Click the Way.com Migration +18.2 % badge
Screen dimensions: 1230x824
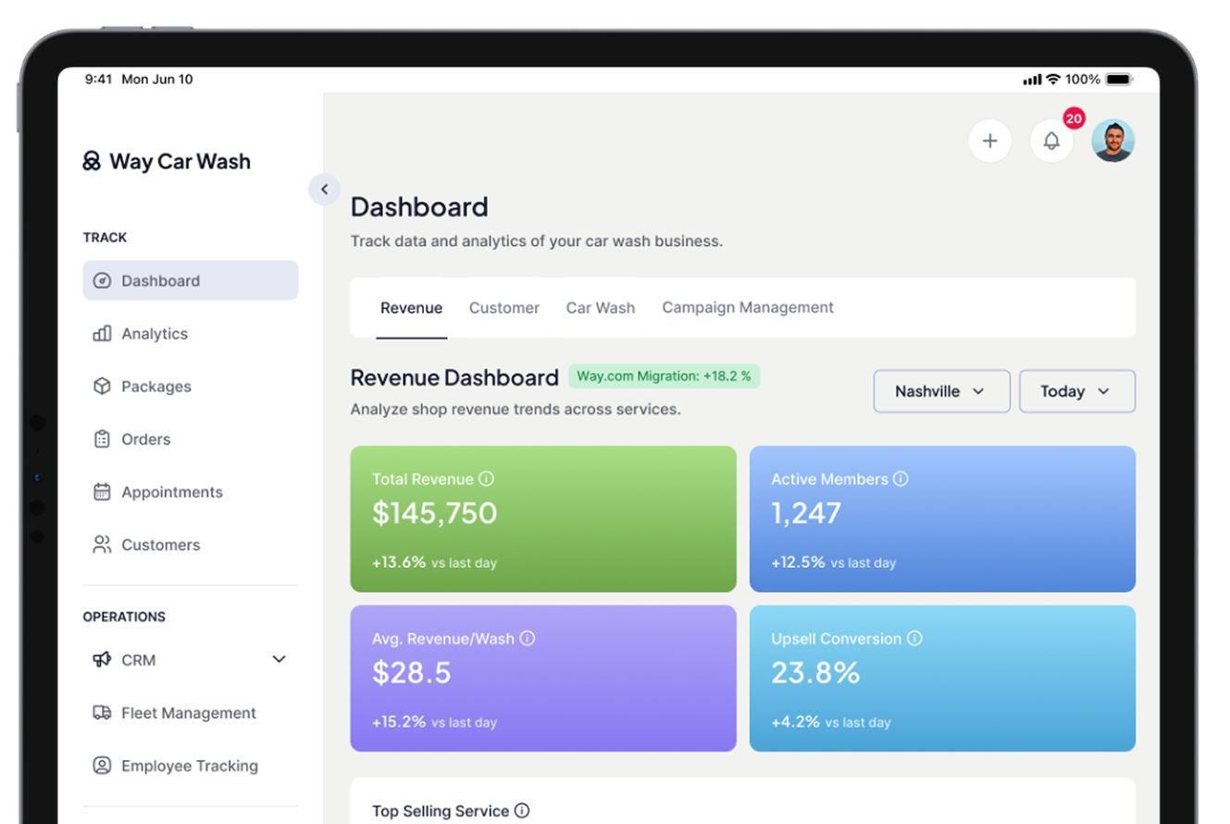point(665,376)
